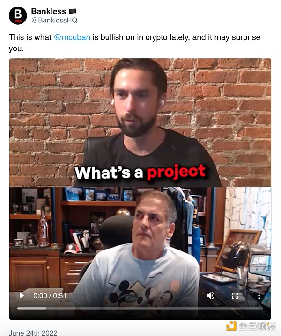Open the @BanklessHQ handle
This screenshot has width=281, height=336.
coord(54,20)
